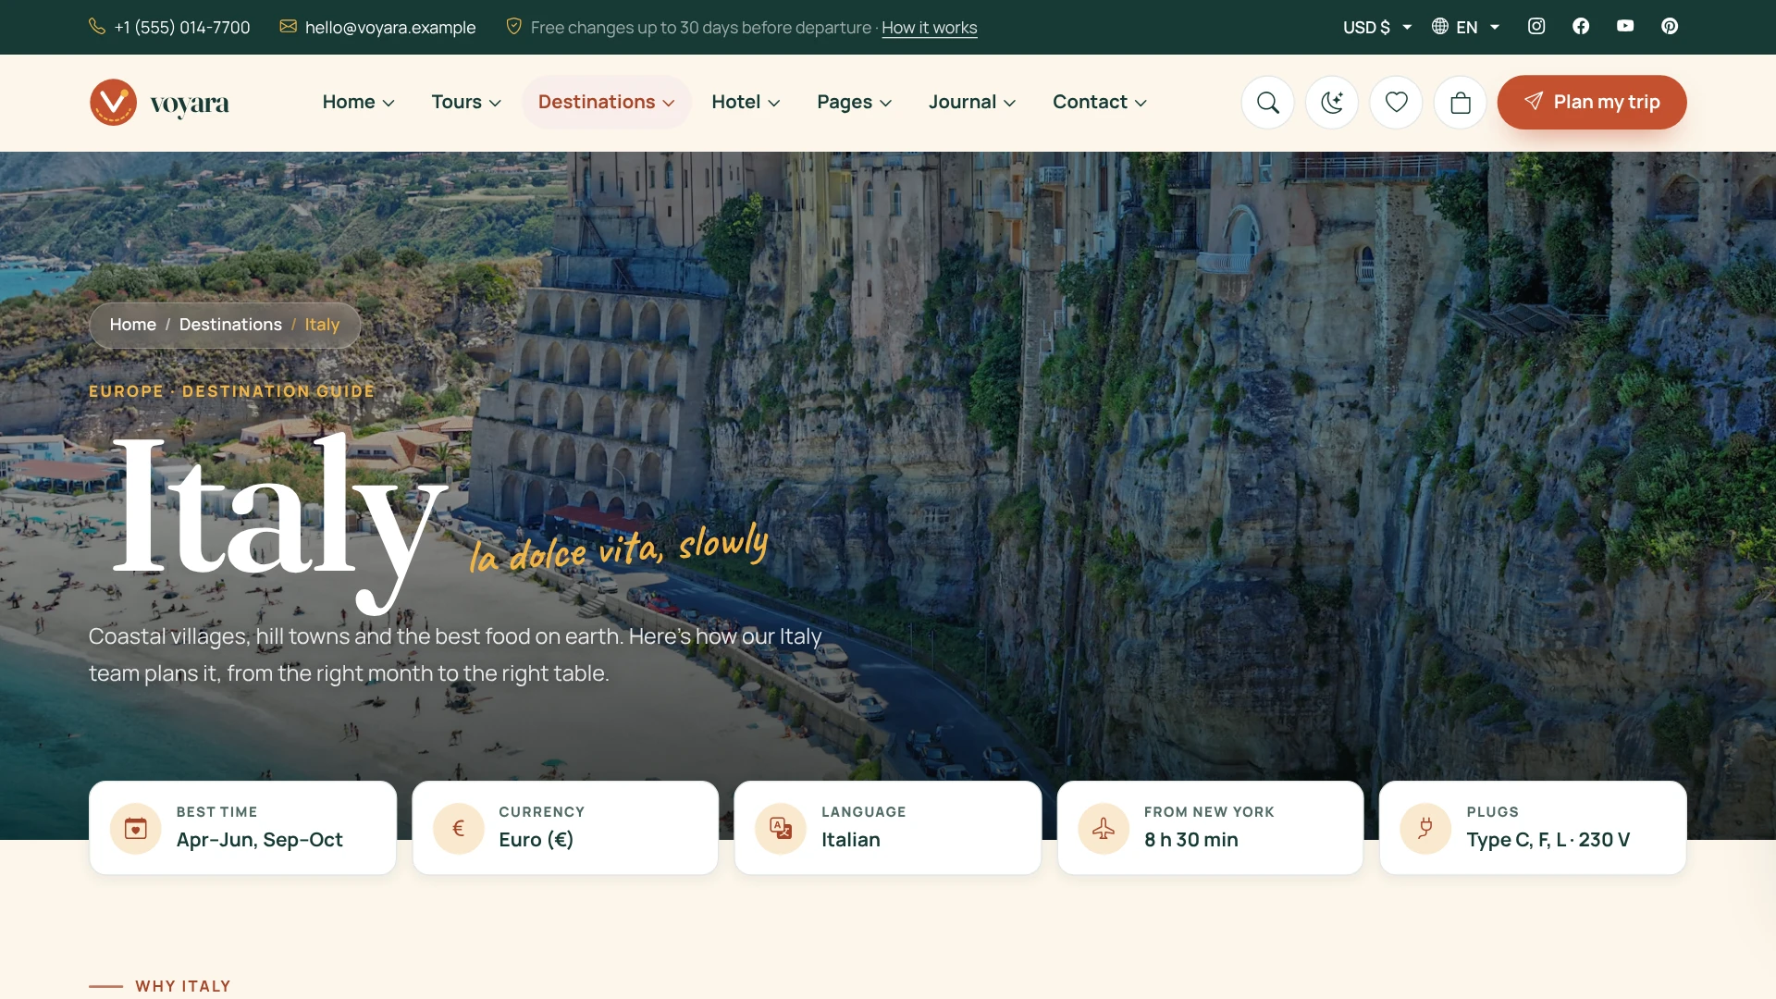Click the plug icon in Plugs card
The width and height of the screenshot is (1776, 999).
[x=1425, y=829]
